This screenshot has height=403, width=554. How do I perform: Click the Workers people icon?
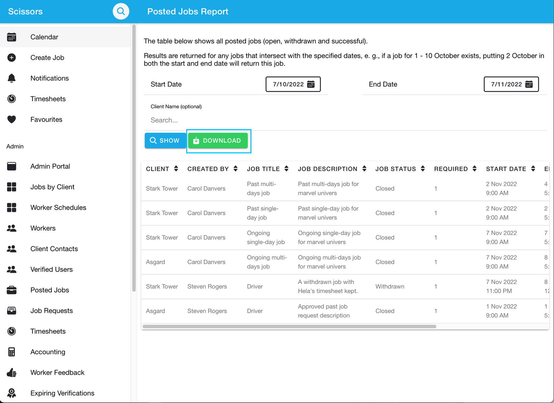[11, 228]
